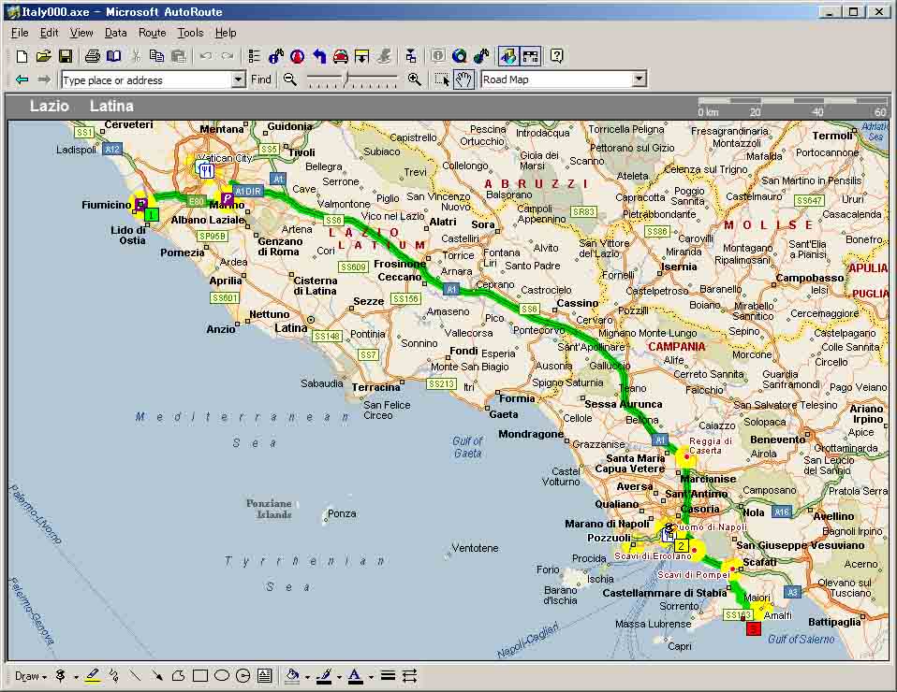Open the Edit menu

(x=50, y=33)
